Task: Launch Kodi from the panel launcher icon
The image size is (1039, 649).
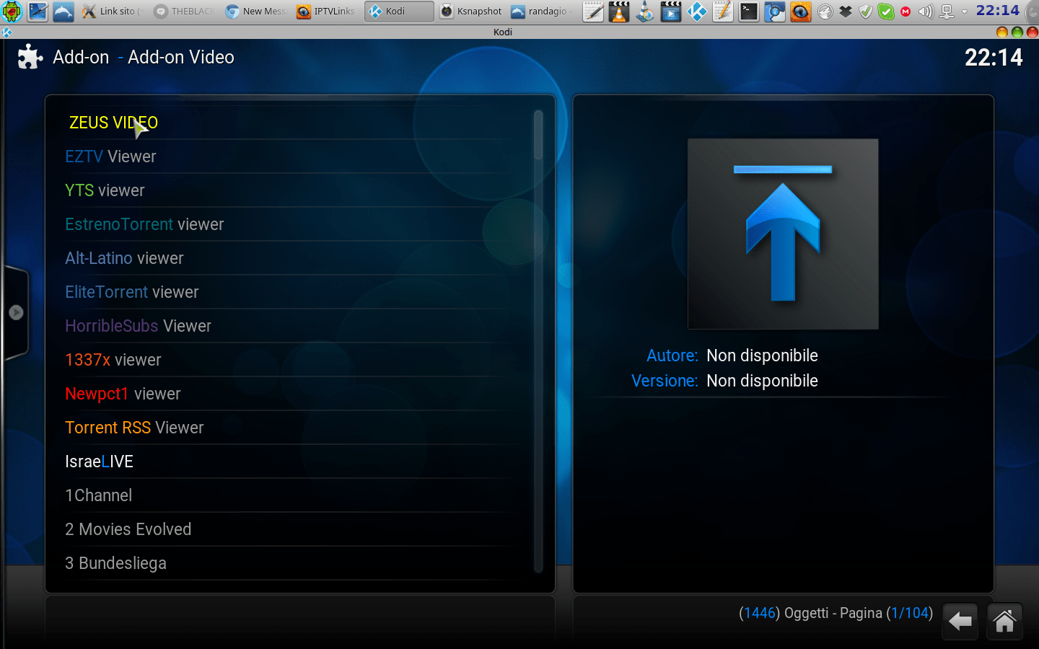Action: pos(697,11)
